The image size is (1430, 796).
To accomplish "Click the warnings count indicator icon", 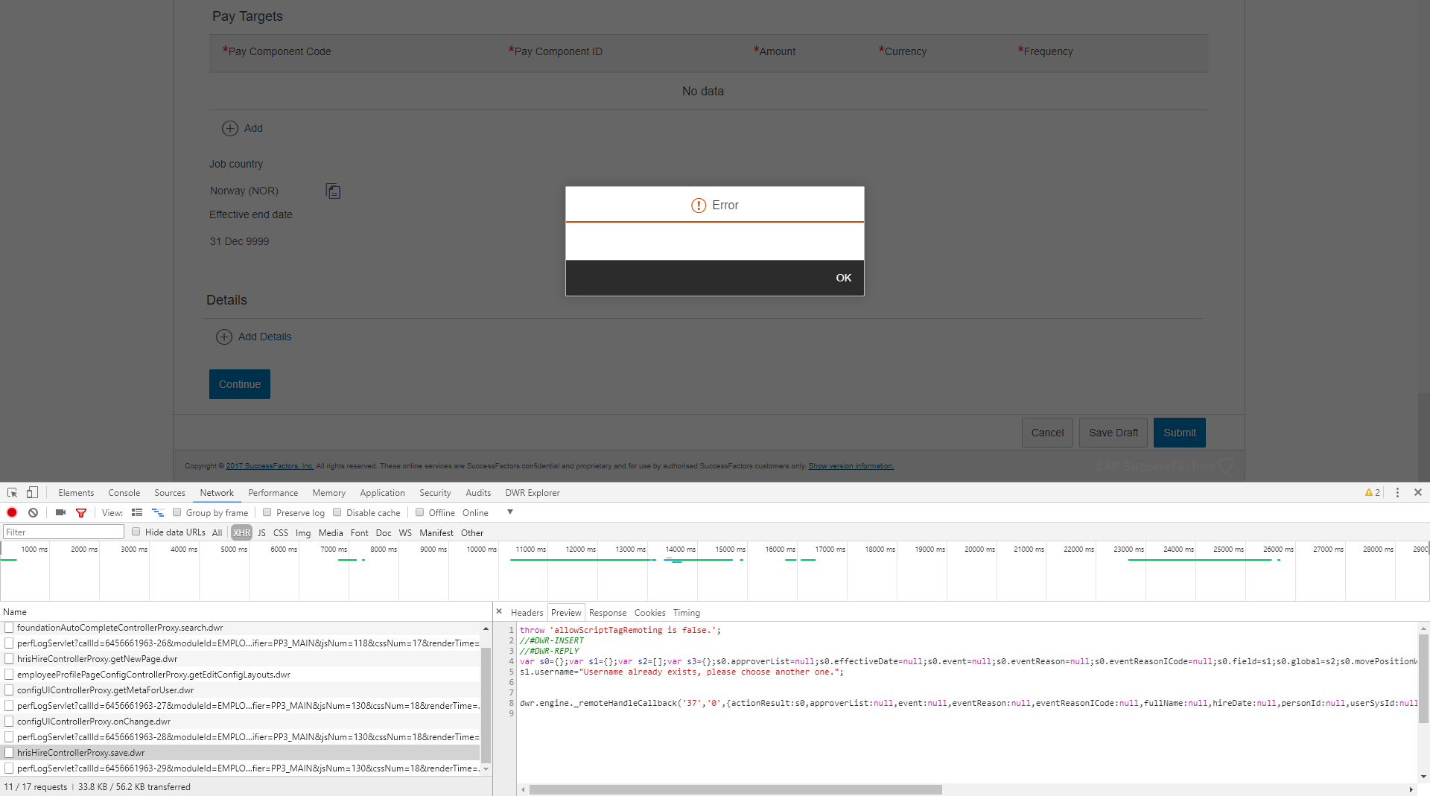I will click(1372, 493).
